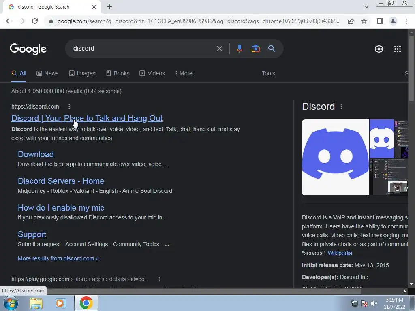This screenshot has height=311, width=415.
Task: Click the taskbar clock showing 5:19 PM
Action: (x=394, y=303)
